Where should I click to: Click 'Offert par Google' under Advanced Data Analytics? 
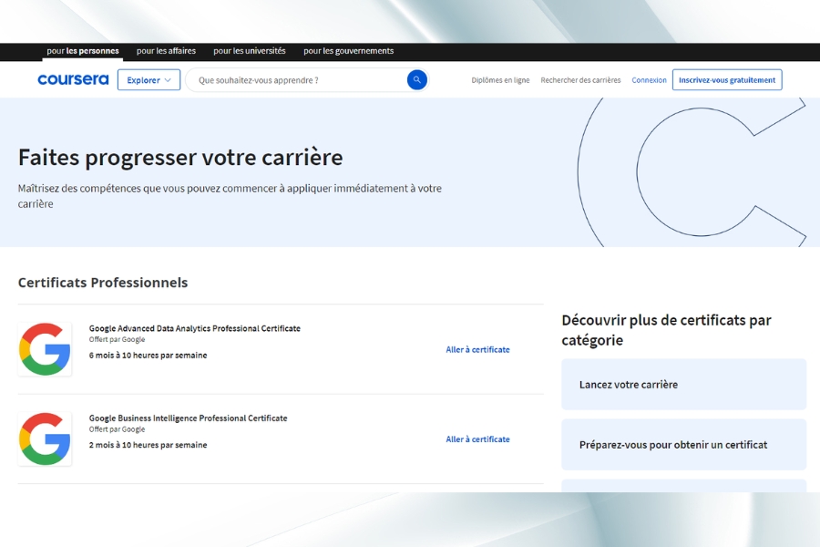pos(118,339)
